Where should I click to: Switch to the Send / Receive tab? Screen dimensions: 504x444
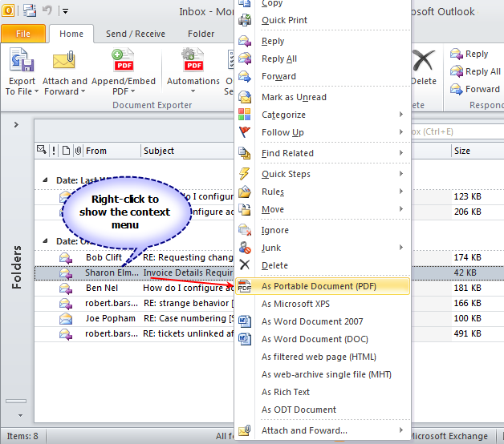point(136,34)
